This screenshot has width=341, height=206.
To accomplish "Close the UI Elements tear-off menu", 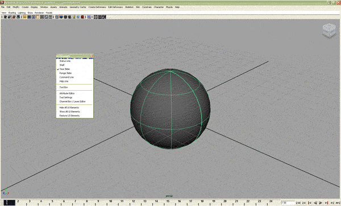I will pyautogui.click(x=92, y=56).
